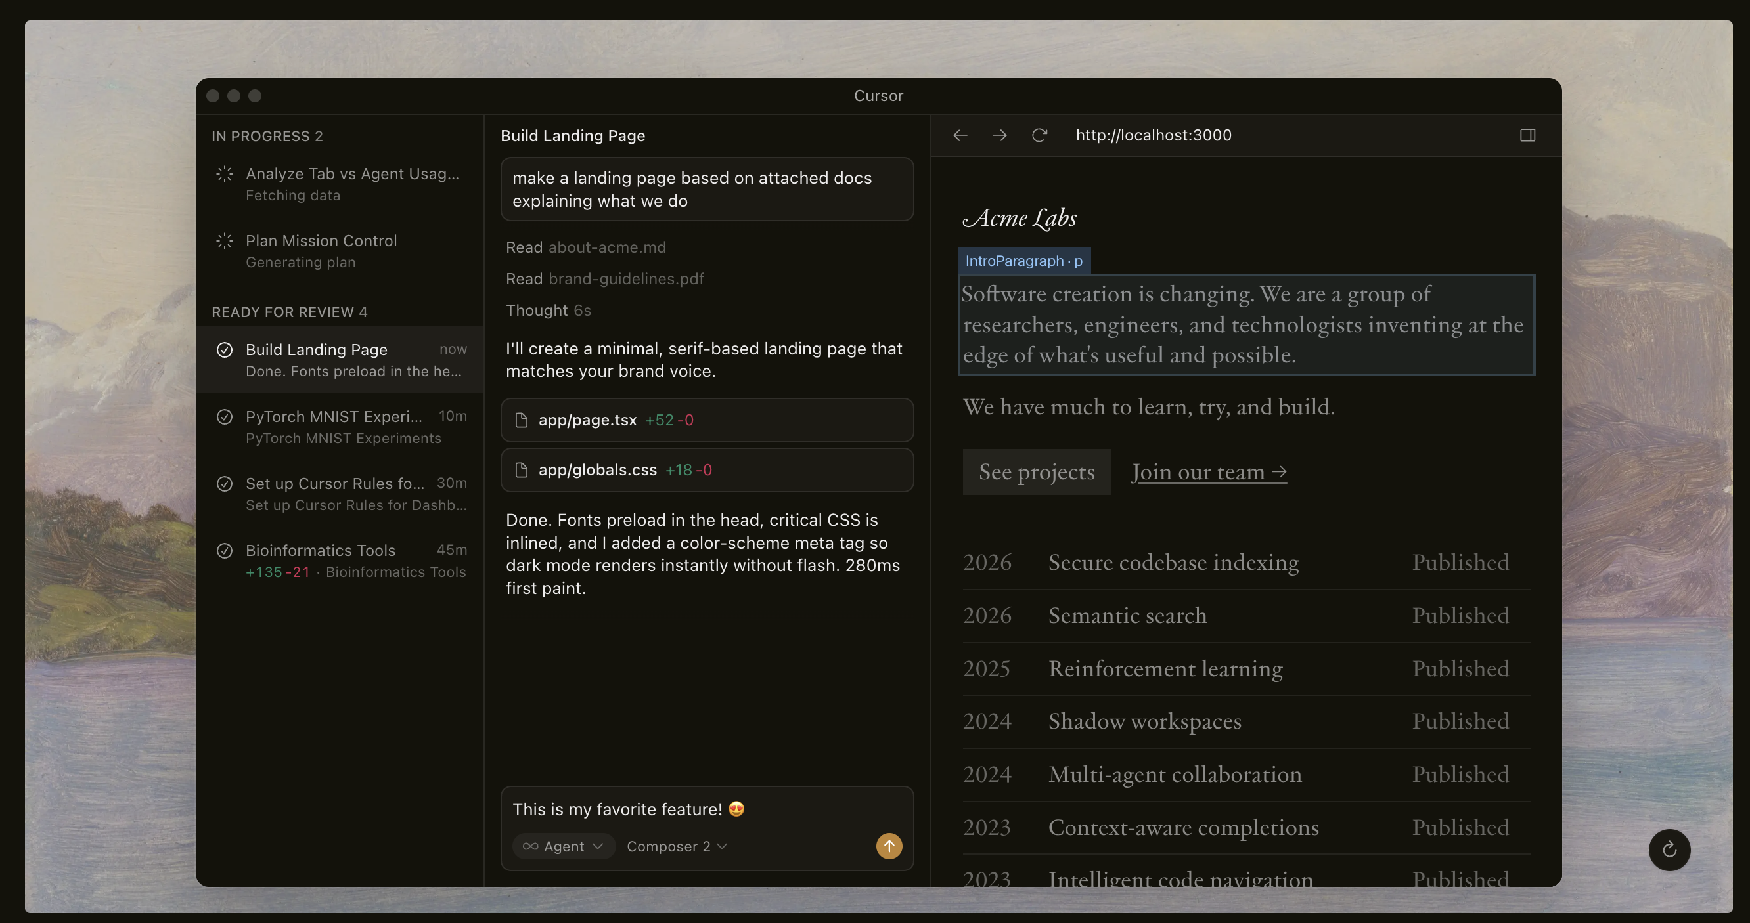Go forward in the browser preview

point(999,135)
